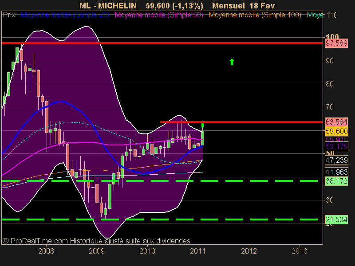
Task: Click the 21,504 support price label
Action: (336, 219)
